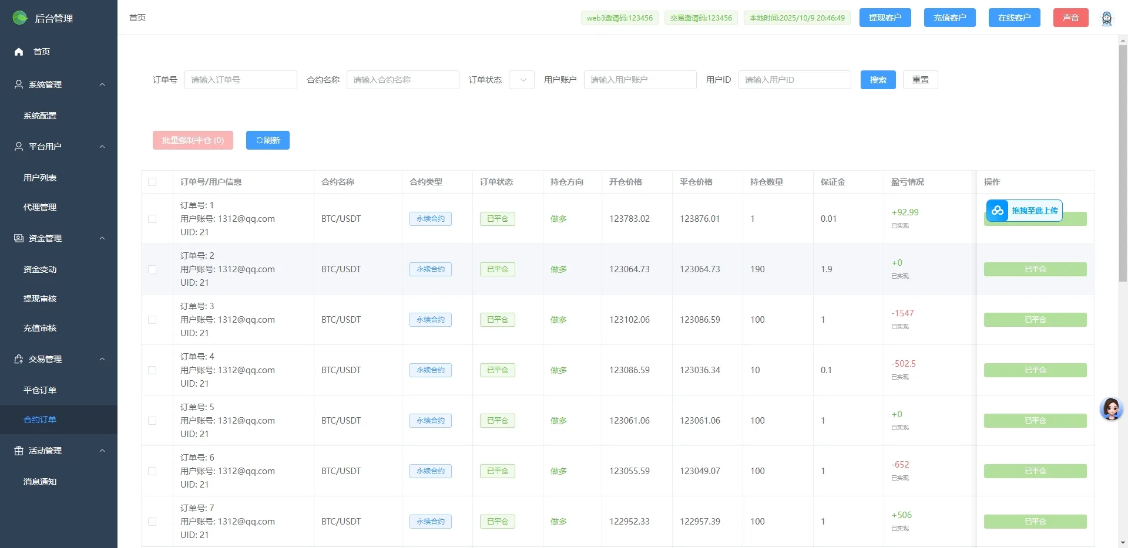
Task: Check the checkbox for 订单号 1 row
Action: tap(152, 219)
